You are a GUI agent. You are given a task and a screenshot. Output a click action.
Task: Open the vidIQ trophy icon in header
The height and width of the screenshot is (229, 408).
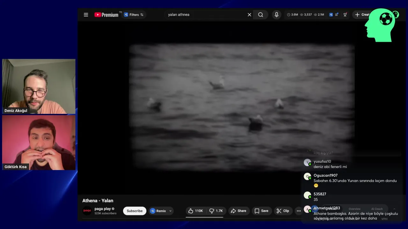[345, 15]
